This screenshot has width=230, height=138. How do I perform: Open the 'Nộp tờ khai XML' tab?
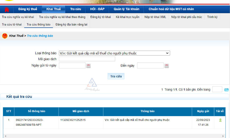coord(155,17)
